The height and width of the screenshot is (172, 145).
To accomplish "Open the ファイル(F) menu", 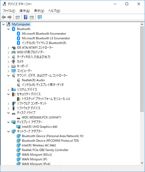I will 9,11.
